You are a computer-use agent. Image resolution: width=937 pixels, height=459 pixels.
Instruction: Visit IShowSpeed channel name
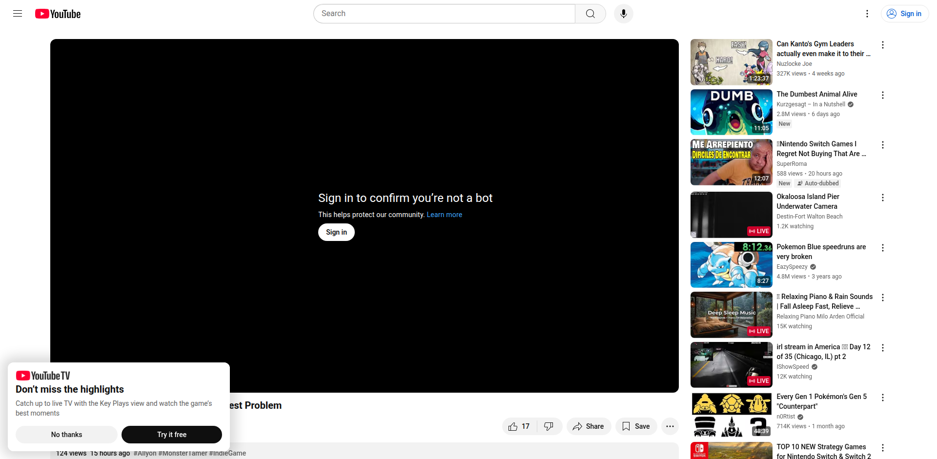793,367
